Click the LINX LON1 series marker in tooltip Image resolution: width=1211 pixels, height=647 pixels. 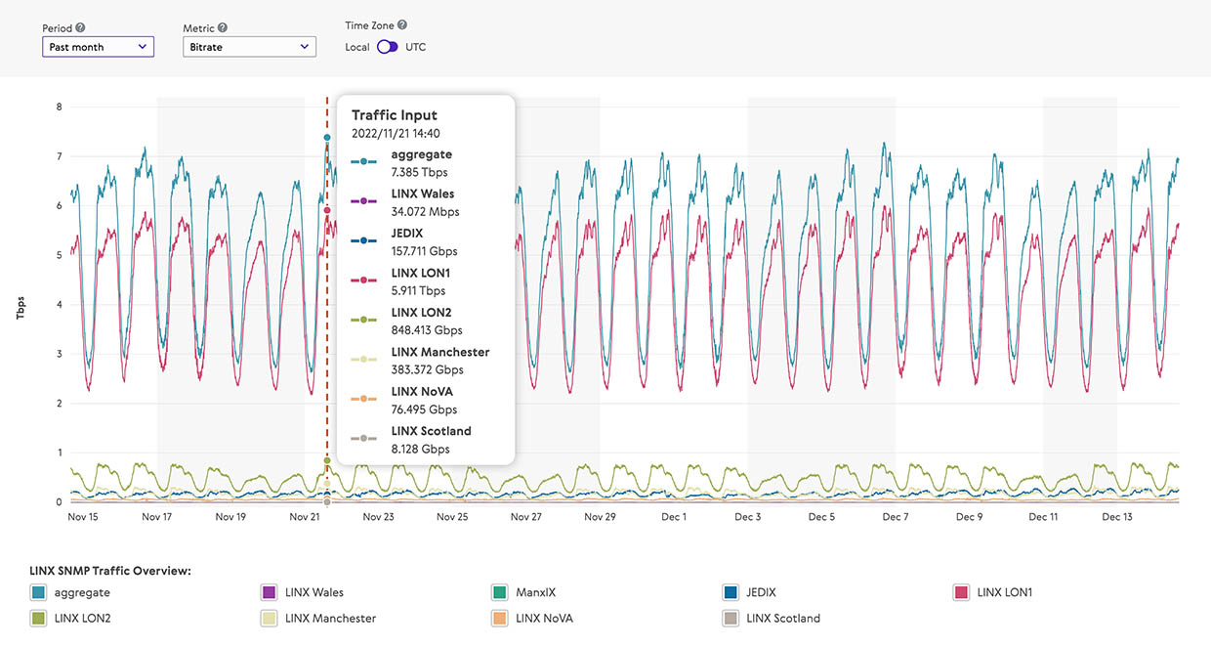pos(363,280)
